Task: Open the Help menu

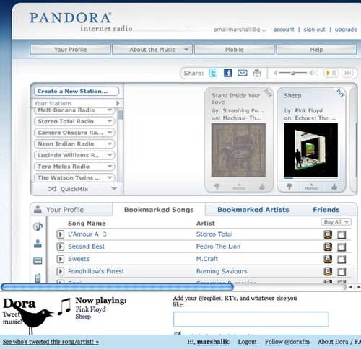Action: [x=316, y=50]
